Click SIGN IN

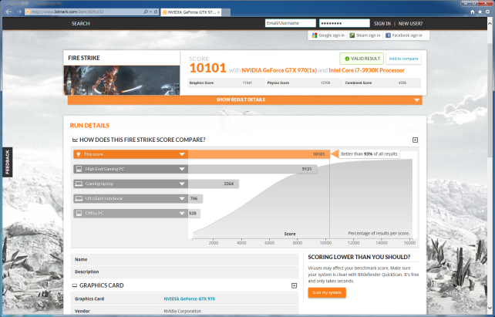[x=382, y=24]
